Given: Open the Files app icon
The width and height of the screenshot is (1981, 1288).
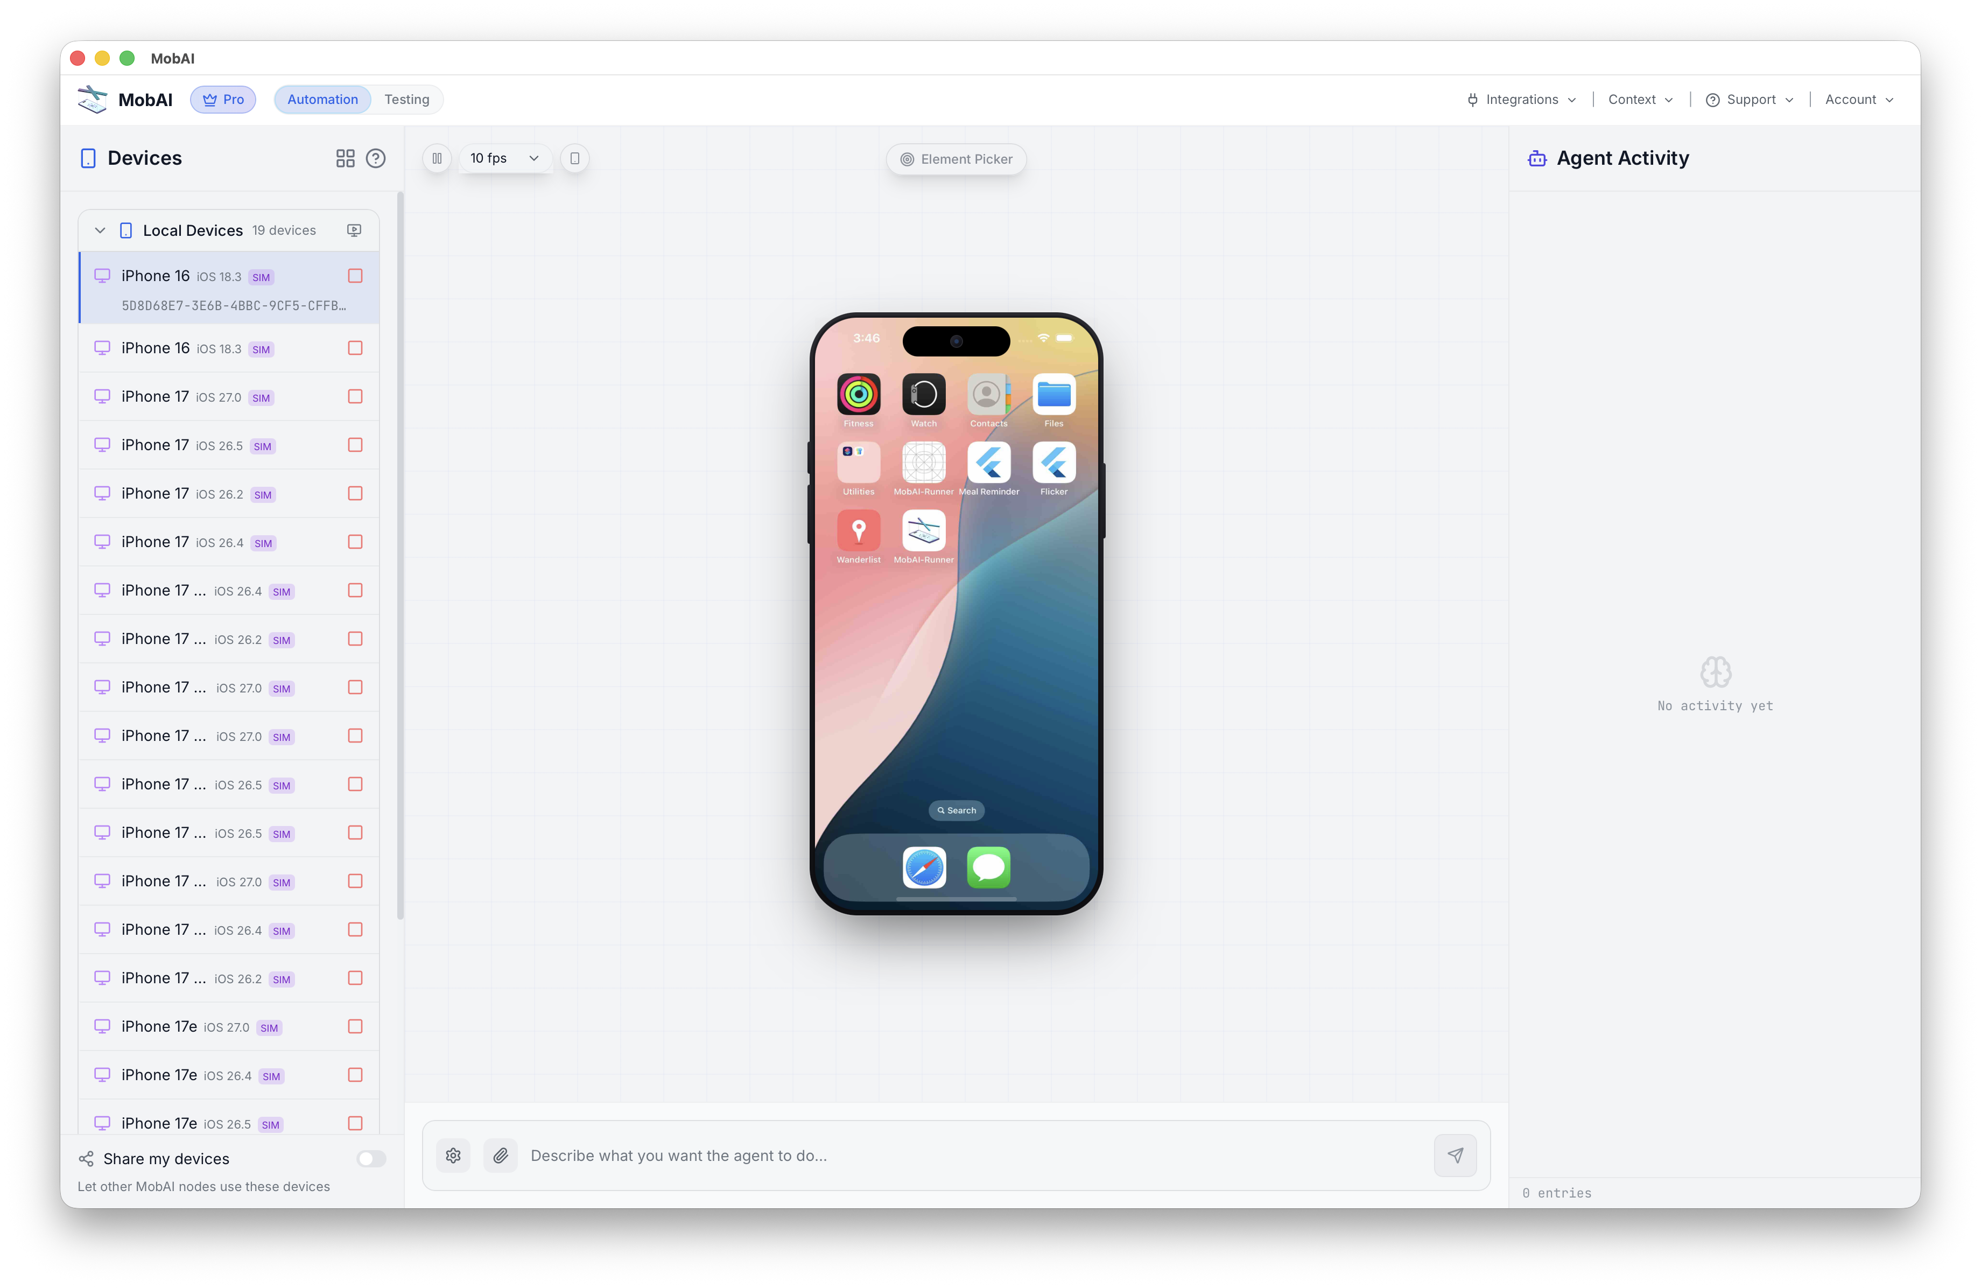Looking at the screenshot, I should coord(1054,395).
